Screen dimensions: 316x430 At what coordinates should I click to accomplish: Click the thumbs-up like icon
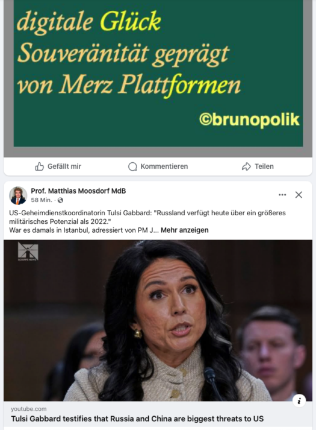39,166
